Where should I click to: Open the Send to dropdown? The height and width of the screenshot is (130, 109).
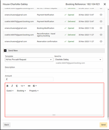click(79, 60)
